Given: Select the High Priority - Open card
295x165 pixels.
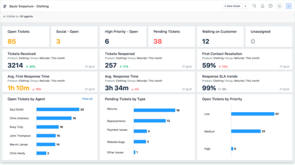Looking at the screenshot, I should 123,37.
